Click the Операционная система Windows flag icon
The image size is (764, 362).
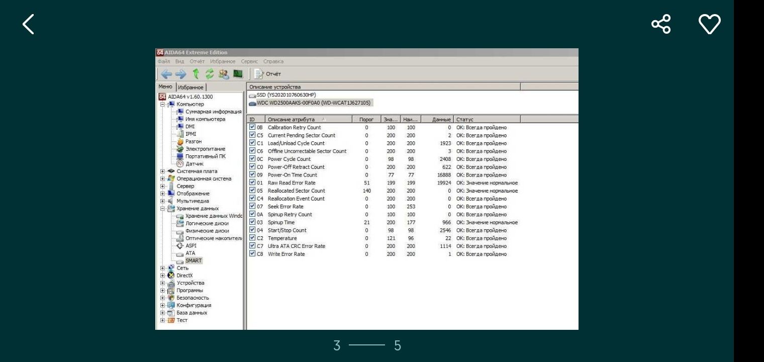pos(171,178)
